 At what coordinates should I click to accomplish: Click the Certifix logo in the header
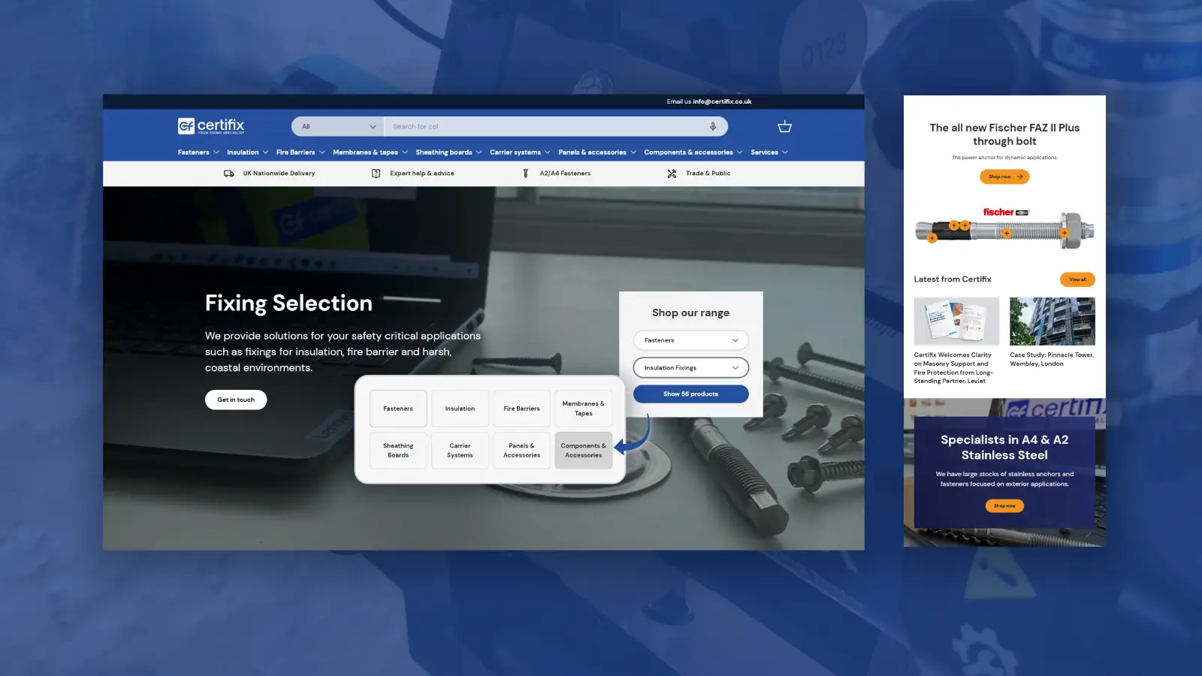[211, 126]
